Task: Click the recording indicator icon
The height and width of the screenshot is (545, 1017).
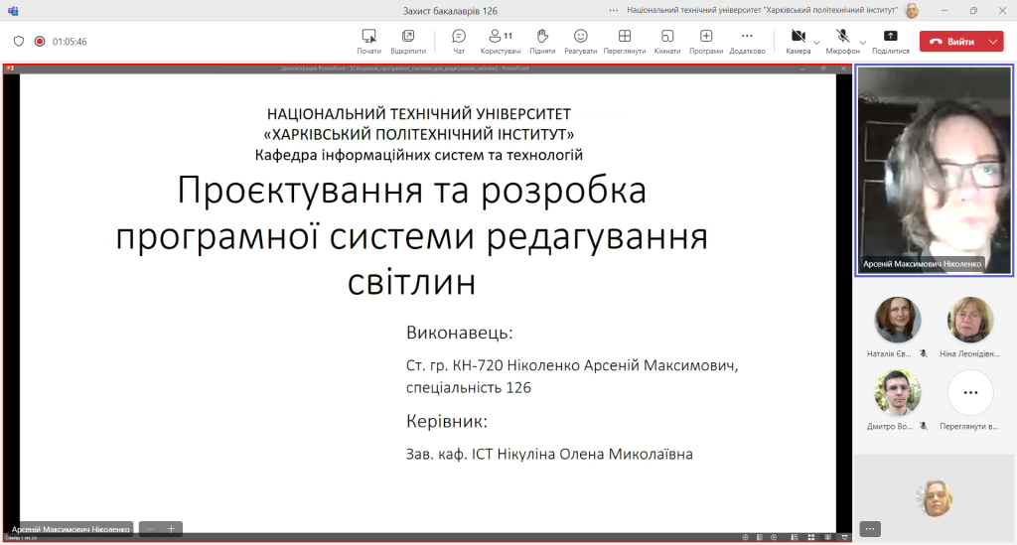Action: click(40, 42)
